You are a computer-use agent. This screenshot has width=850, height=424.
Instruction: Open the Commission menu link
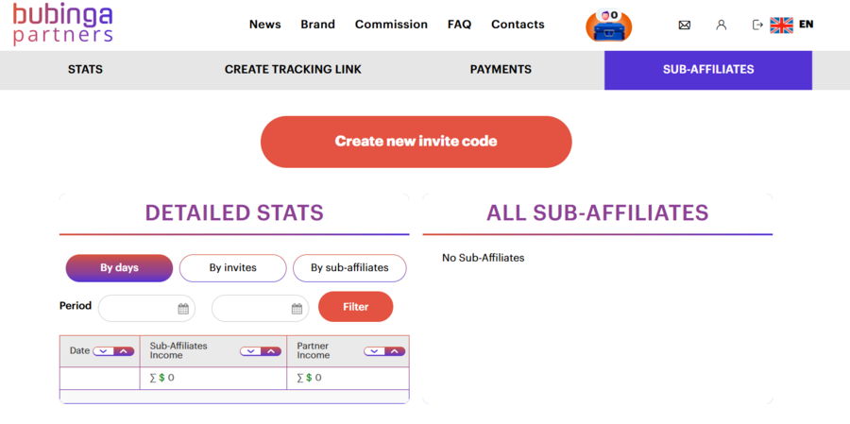[391, 25]
